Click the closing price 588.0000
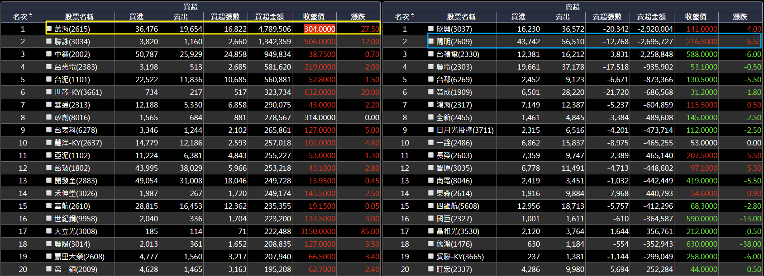 pos(702,54)
